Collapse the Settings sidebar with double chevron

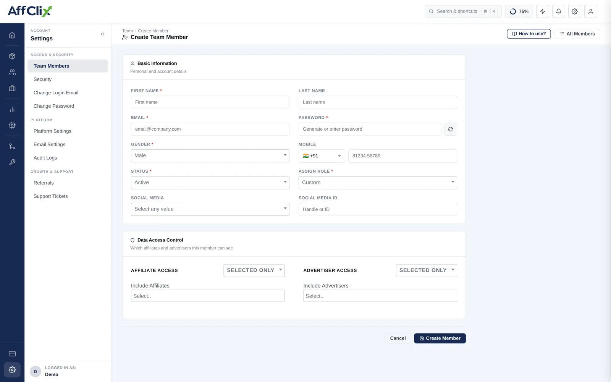point(102,34)
